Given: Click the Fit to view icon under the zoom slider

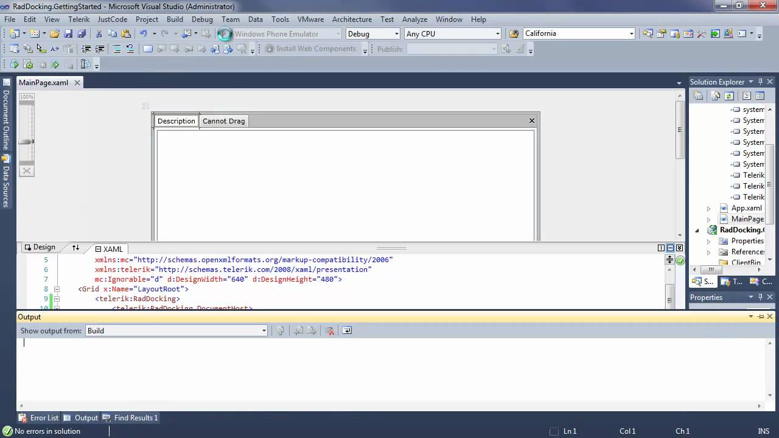Looking at the screenshot, I should click(x=27, y=171).
